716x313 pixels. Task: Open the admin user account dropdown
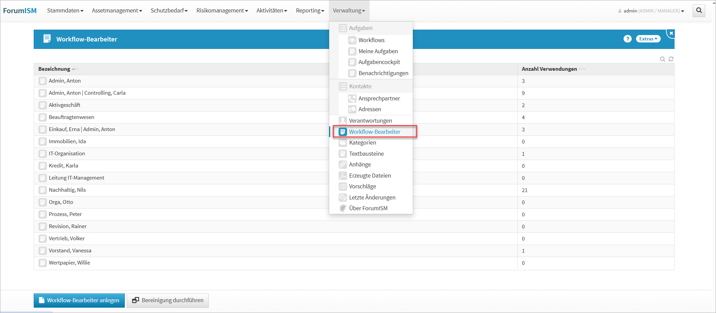point(651,11)
